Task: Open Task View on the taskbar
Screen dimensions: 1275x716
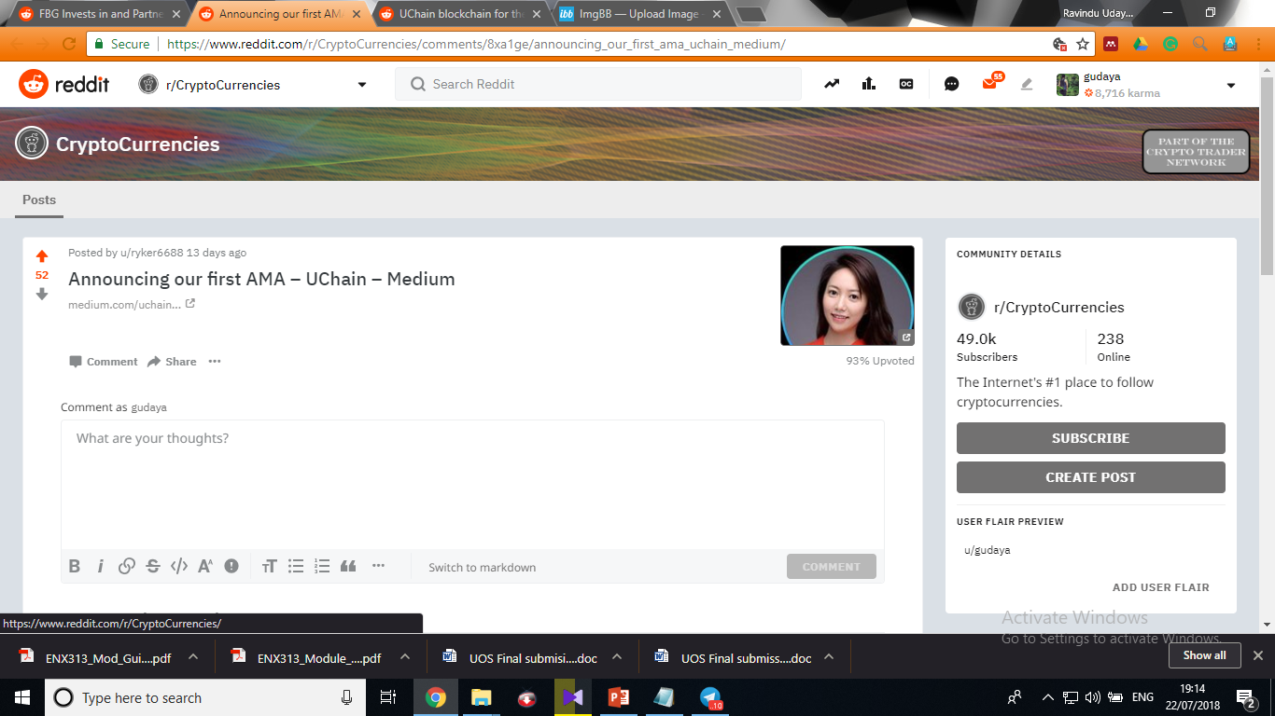Action: 388,697
